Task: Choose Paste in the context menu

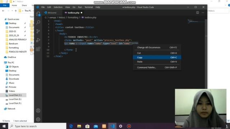Action: click(x=157, y=62)
